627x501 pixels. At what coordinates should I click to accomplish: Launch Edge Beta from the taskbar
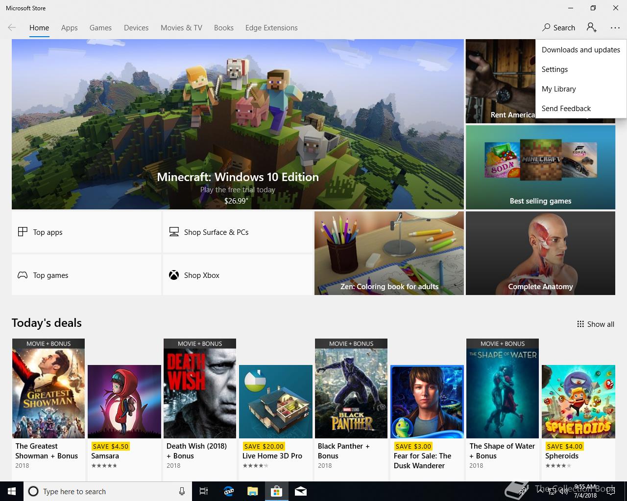pyautogui.click(x=229, y=491)
